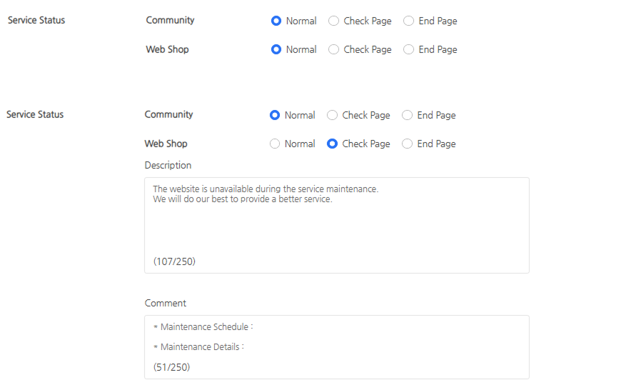This screenshot has height=390, width=641.
Task: Place cursor on 'We will do our best' line
Action: pos(243,199)
